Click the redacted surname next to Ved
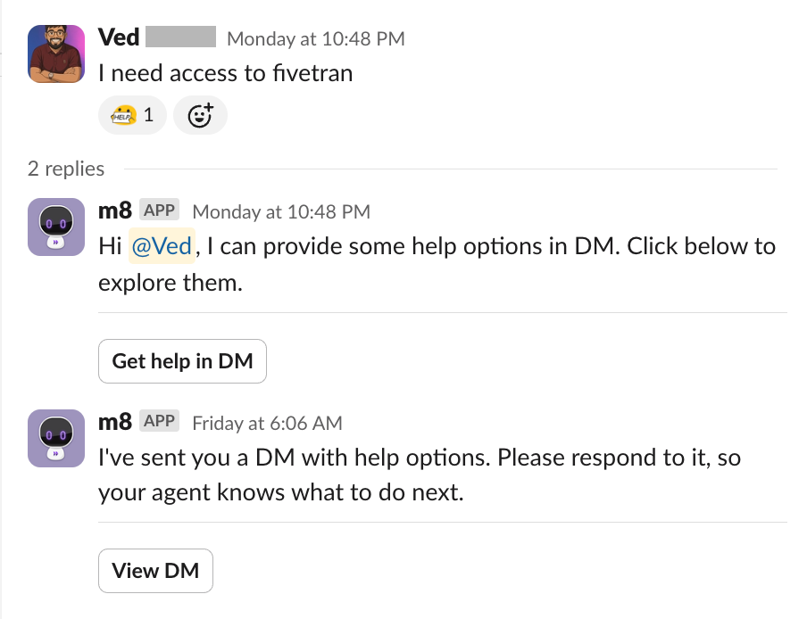The width and height of the screenshot is (807, 619). tap(180, 37)
